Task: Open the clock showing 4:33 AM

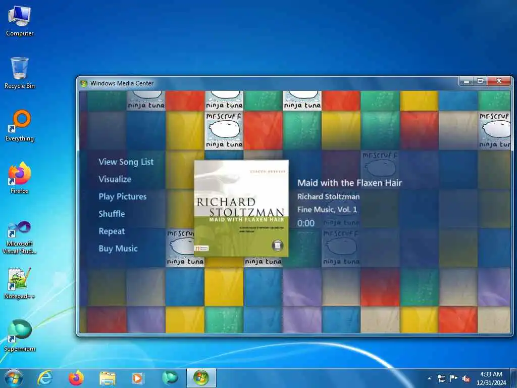Action: point(491,378)
